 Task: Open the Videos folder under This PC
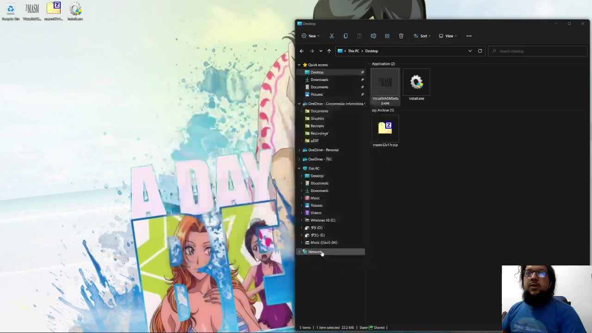coord(316,213)
